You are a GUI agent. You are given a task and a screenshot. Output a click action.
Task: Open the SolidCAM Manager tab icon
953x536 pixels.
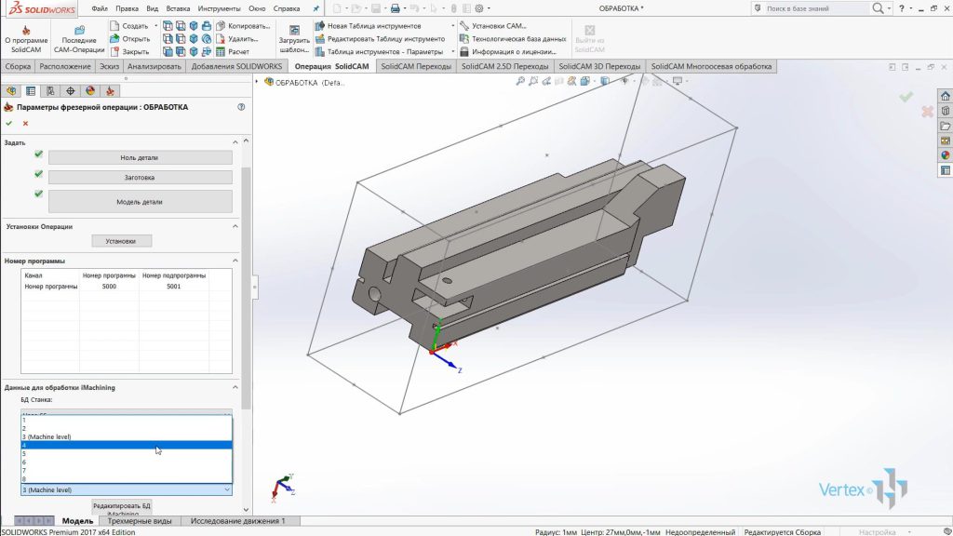[x=110, y=91]
